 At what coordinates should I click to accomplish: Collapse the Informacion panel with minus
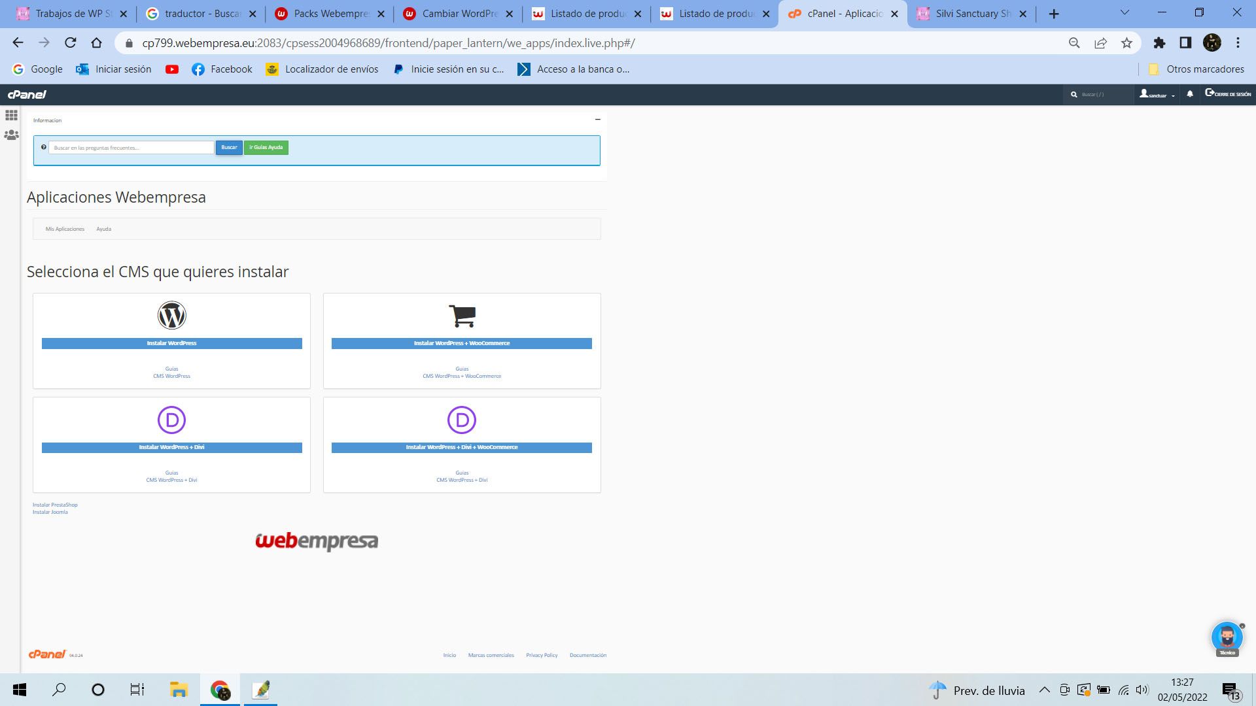(597, 120)
